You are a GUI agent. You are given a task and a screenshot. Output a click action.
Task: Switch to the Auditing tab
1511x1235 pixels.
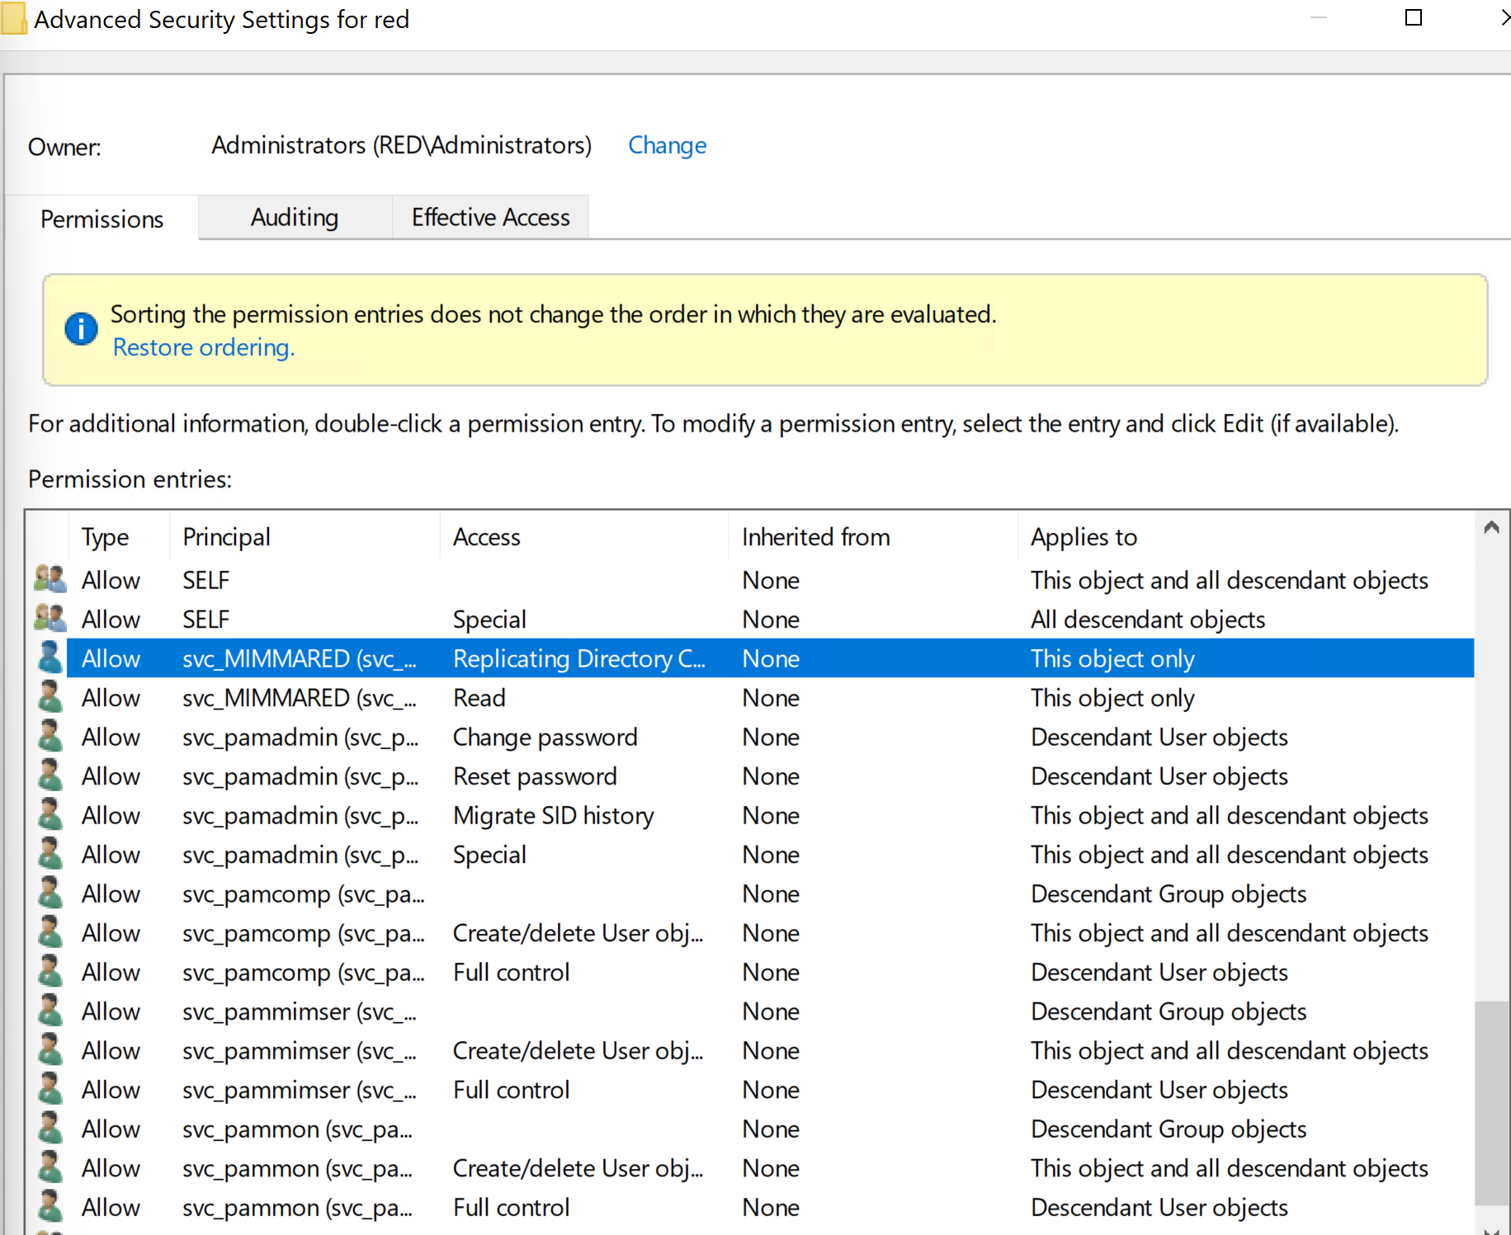coord(295,218)
